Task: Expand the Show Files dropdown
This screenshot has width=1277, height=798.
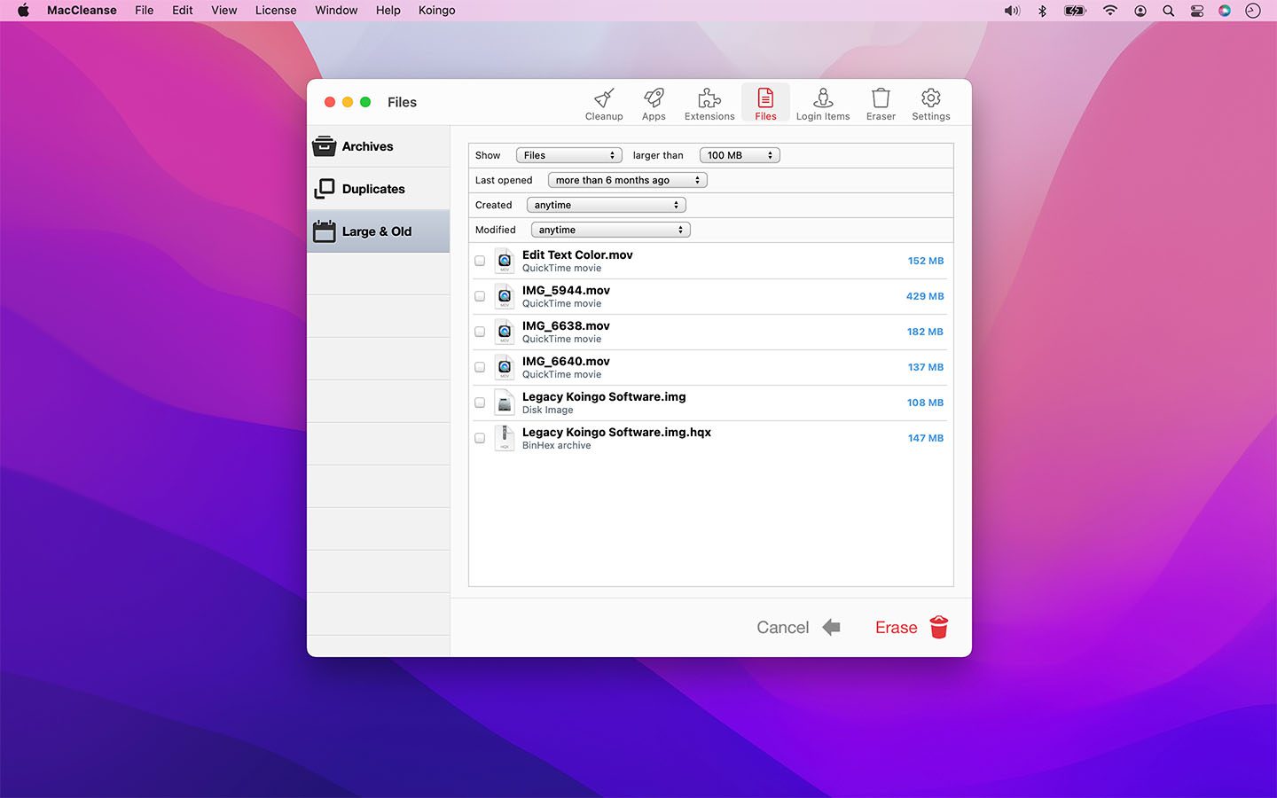Action: pyautogui.click(x=568, y=155)
